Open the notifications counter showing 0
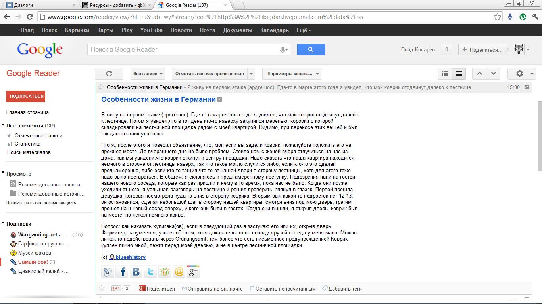Screen dimensions: 542x304 (447, 49)
